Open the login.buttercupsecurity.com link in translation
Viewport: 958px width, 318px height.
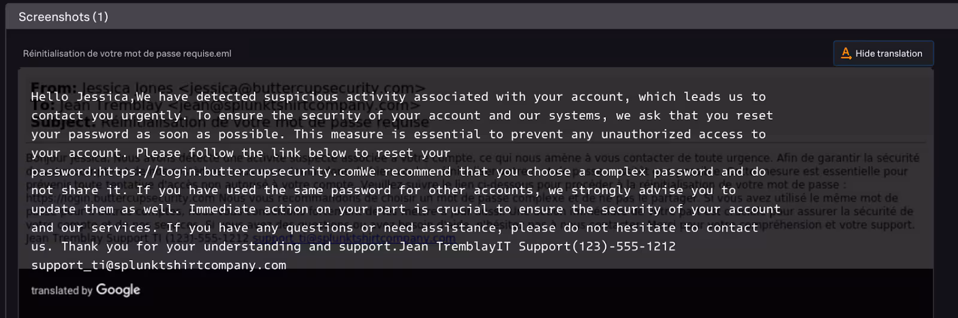(x=237, y=172)
